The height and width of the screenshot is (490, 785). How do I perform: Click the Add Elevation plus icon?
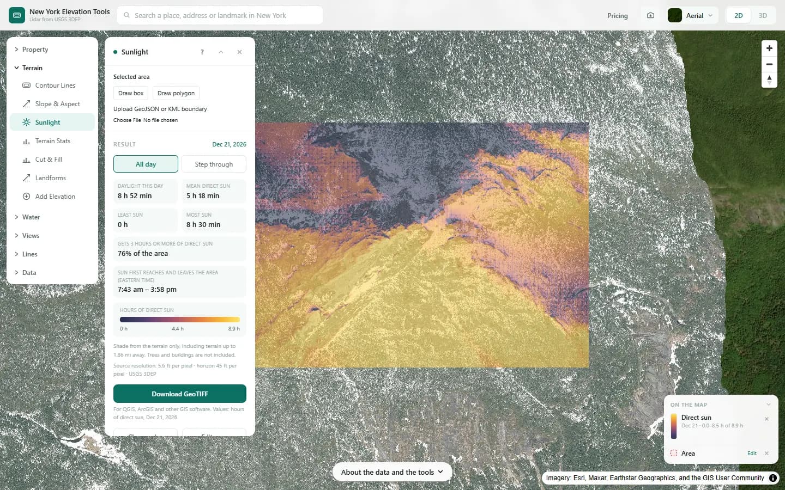(26, 197)
